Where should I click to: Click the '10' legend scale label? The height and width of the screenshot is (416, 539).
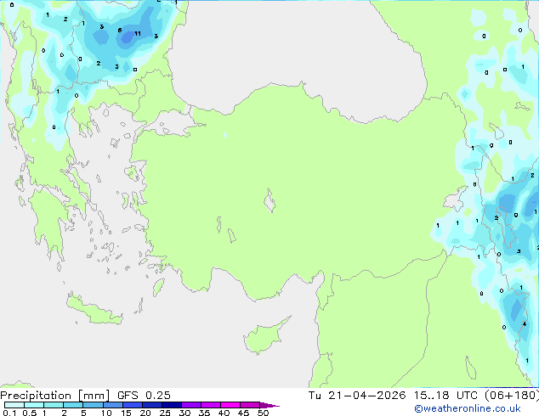click(106, 413)
